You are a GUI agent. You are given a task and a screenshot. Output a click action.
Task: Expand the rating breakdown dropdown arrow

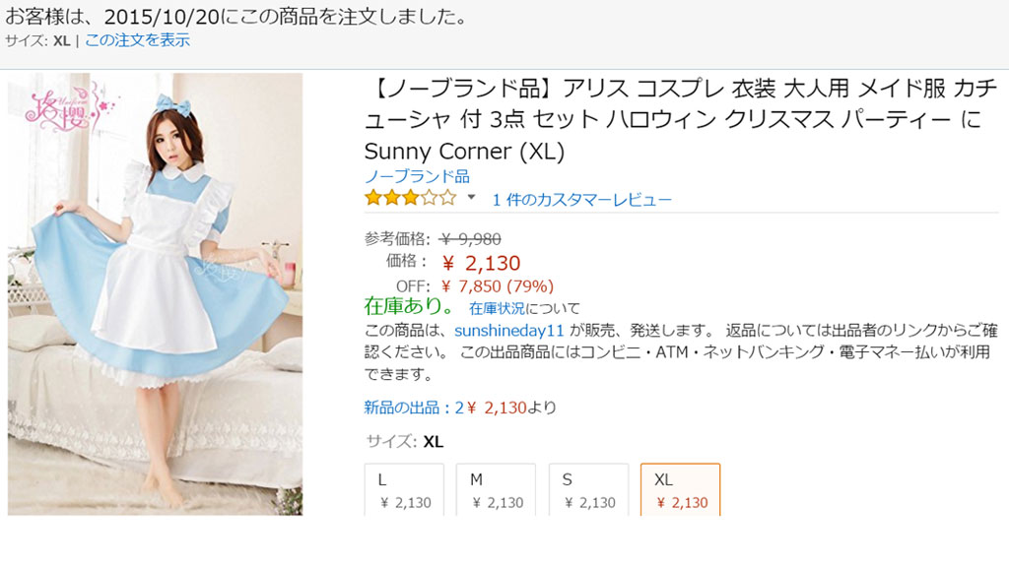tap(471, 197)
